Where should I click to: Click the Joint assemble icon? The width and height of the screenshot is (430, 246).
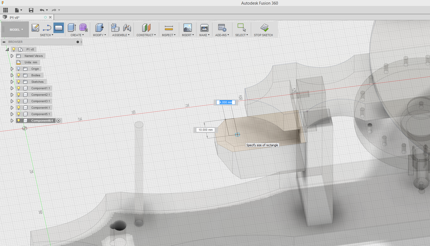(x=127, y=28)
